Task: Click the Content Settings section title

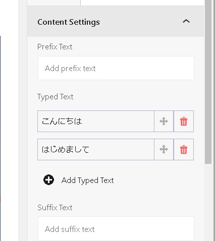Action: pyautogui.click(x=69, y=22)
